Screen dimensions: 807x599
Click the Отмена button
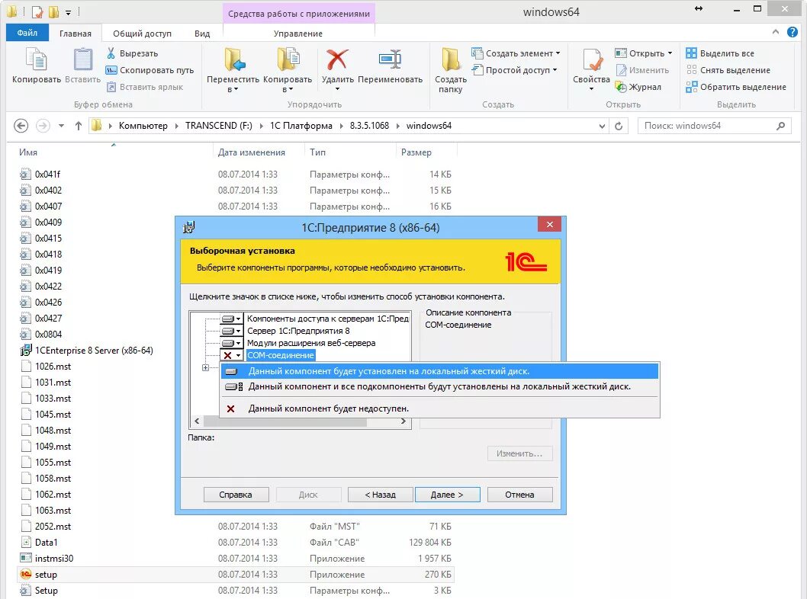519,495
